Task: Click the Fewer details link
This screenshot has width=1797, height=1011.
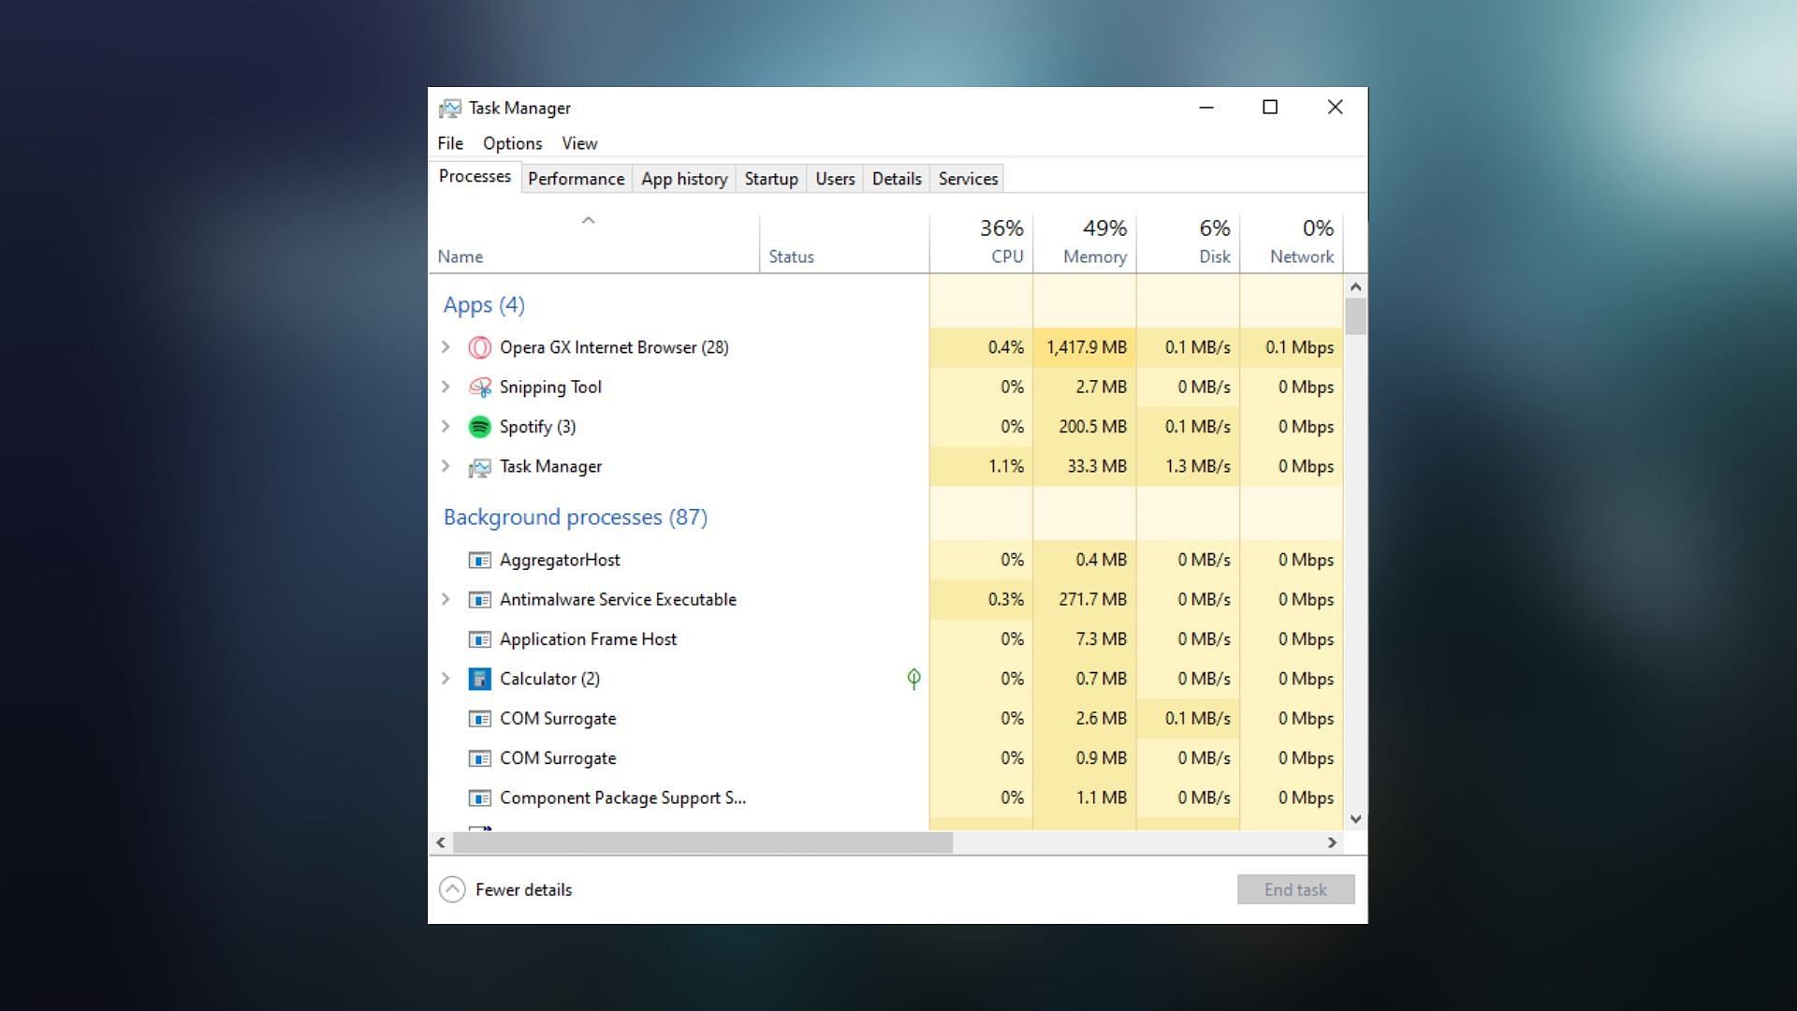Action: [x=523, y=890]
